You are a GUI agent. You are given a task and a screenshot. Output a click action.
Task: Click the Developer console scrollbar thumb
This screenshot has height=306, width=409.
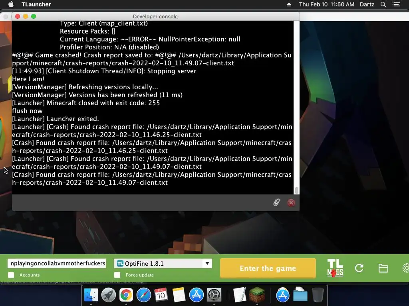(296, 190)
